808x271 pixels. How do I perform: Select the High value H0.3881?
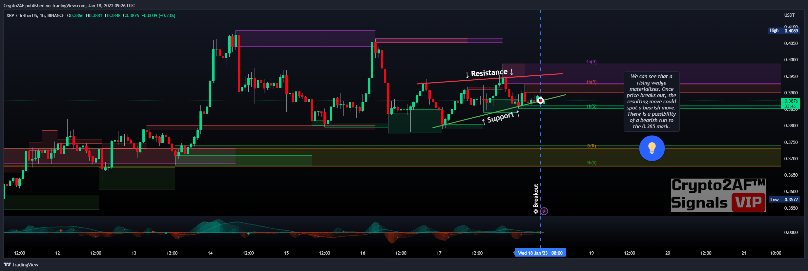click(x=94, y=15)
